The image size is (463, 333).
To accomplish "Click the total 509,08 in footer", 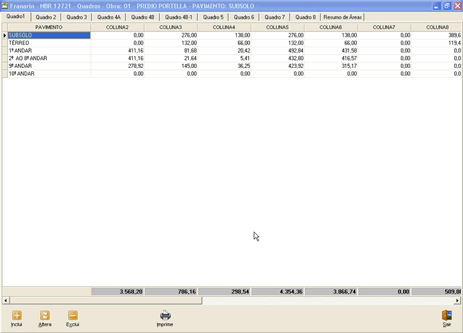I will coord(436,292).
